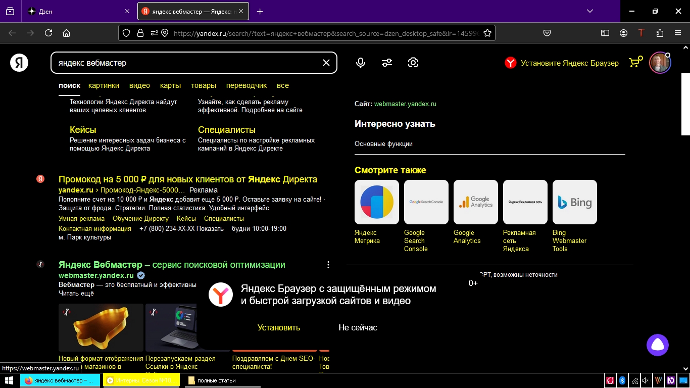The width and height of the screenshot is (690, 388).
Task: Select the переводчик search tab
Action: click(247, 85)
